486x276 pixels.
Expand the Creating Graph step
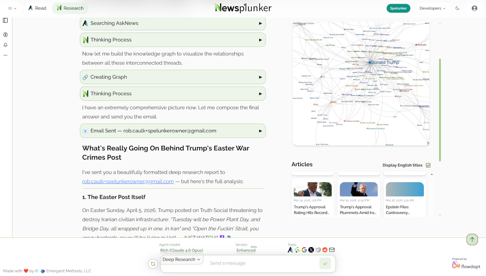click(260, 77)
